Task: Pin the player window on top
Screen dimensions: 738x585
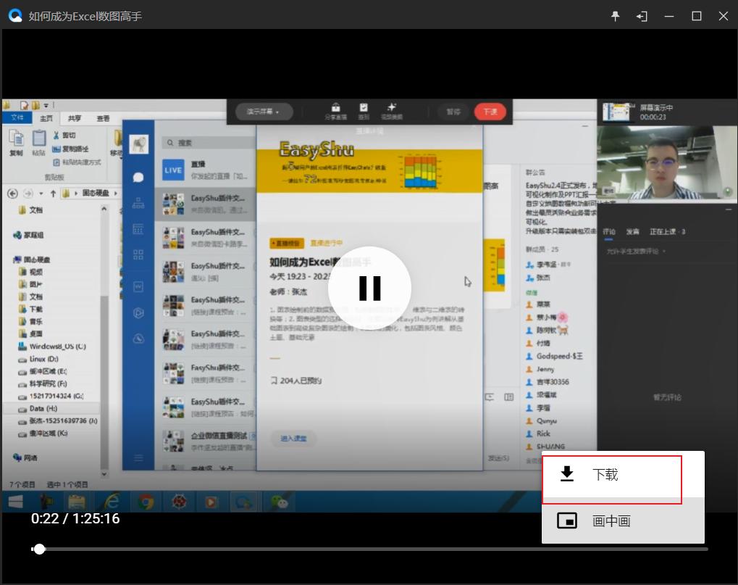Action: pos(615,16)
